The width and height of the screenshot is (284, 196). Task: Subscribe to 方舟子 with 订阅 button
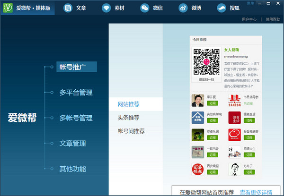coord(249,172)
